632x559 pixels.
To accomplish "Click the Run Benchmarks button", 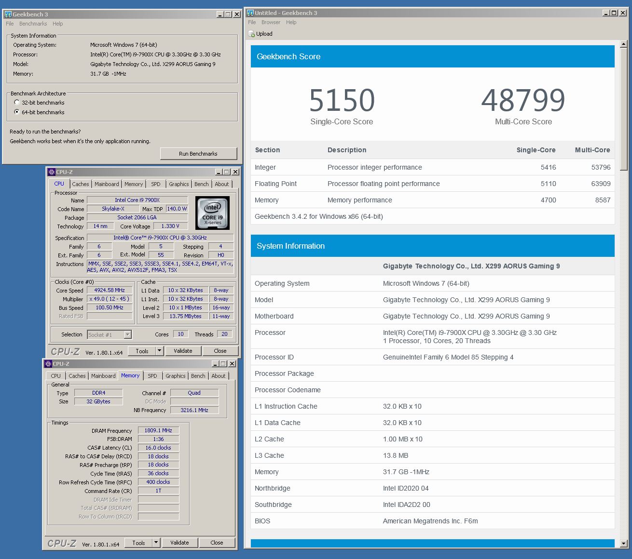I will point(198,154).
